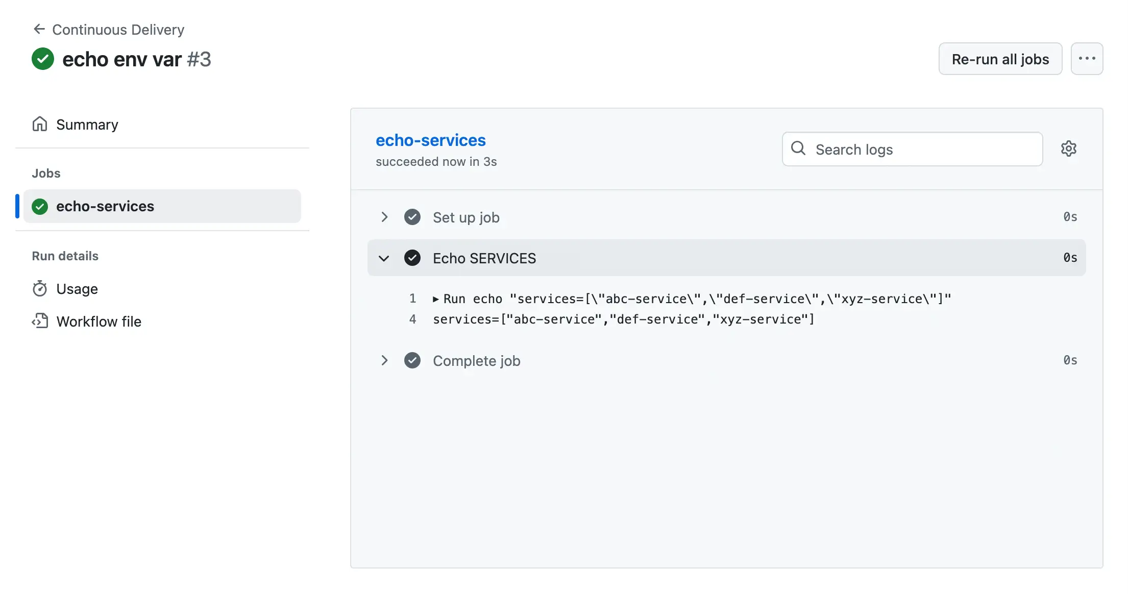Open the log settings gear
1128x594 pixels.
coord(1068,148)
